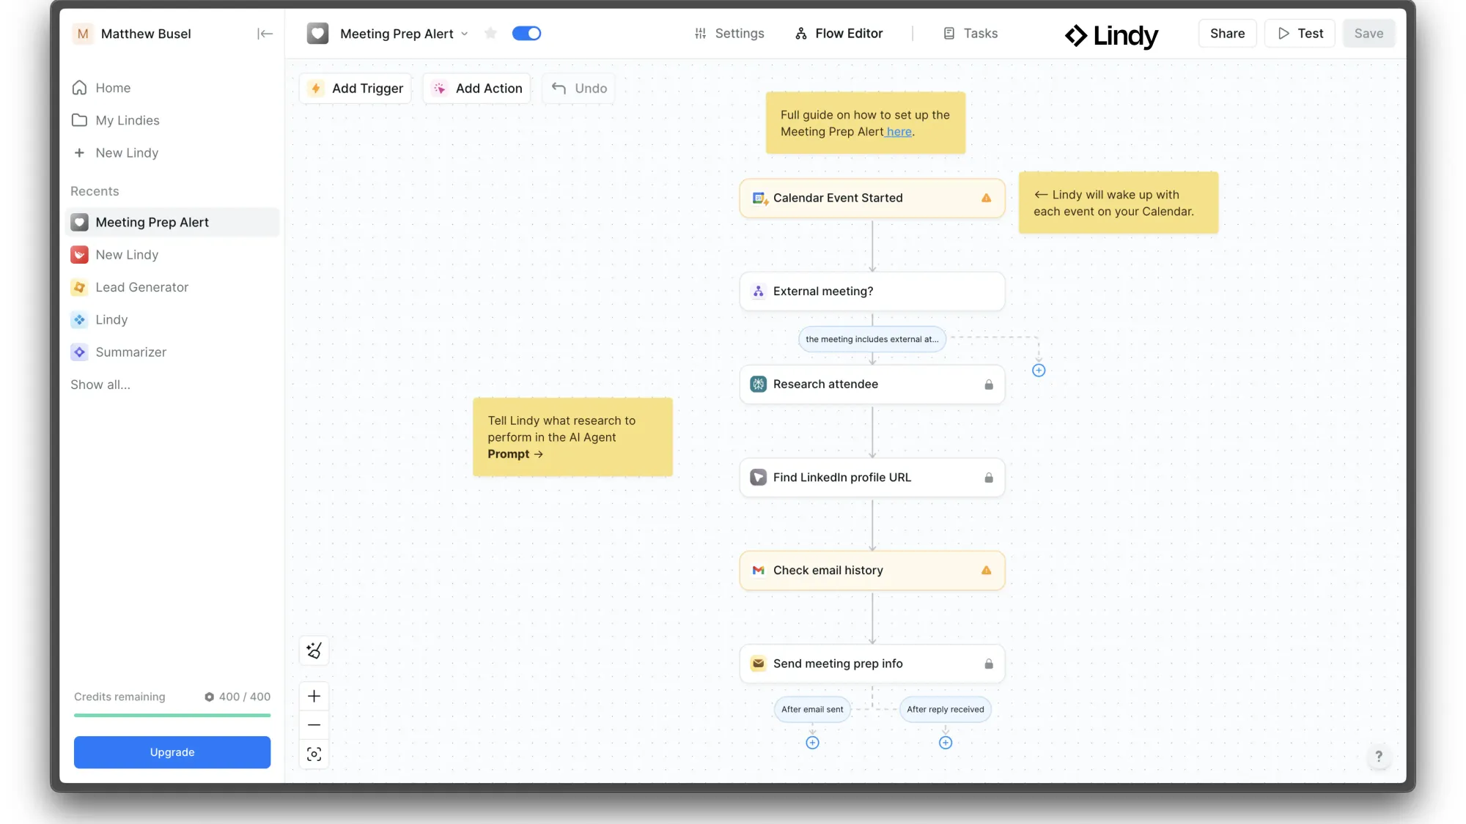Add step under After email sent
Image resolution: width=1466 pixels, height=824 pixels.
point(812,743)
